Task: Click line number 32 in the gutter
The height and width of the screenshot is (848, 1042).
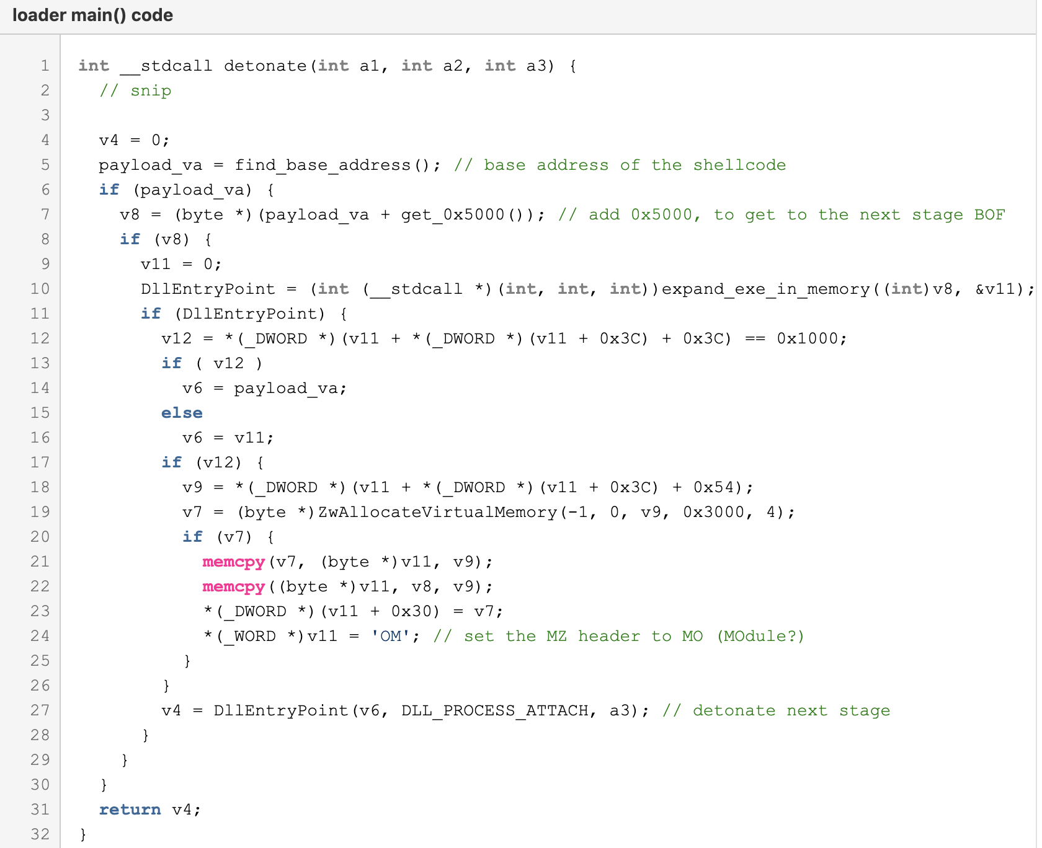Action: pos(40,834)
